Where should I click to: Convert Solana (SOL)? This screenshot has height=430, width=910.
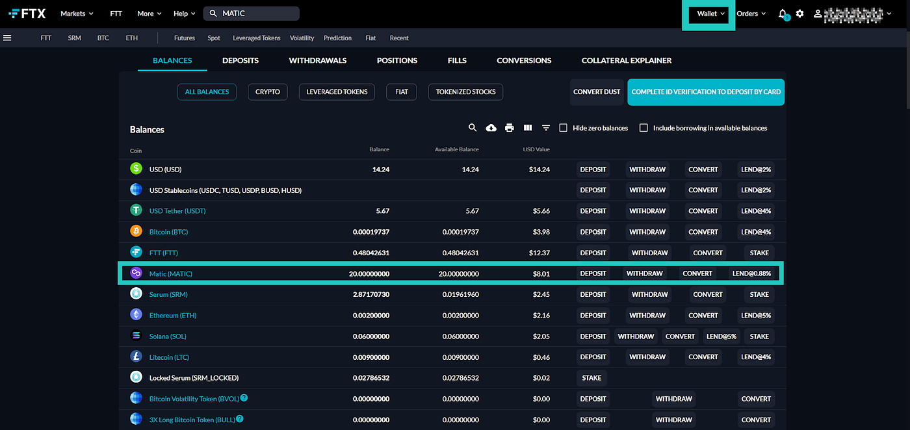(x=681, y=336)
